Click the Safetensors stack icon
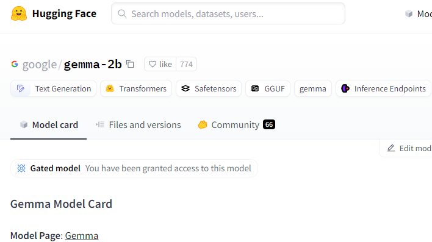Image resolution: width=432 pixels, height=242 pixels. click(x=185, y=88)
